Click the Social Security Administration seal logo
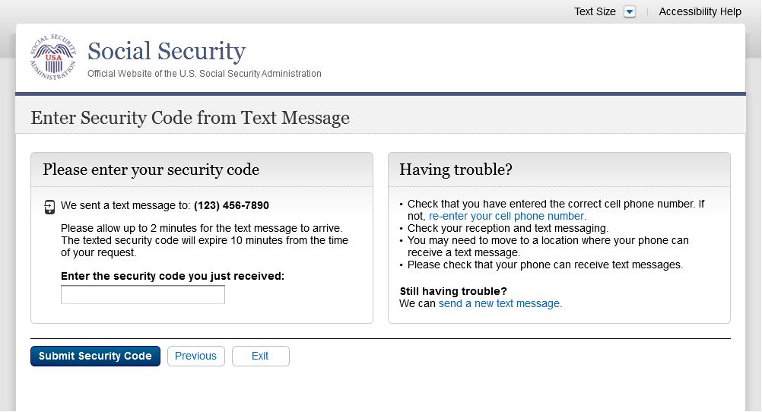The height and width of the screenshot is (412, 762). point(53,58)
